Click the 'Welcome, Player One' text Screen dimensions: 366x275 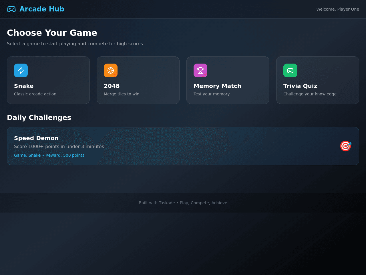[x=338, y=9]
